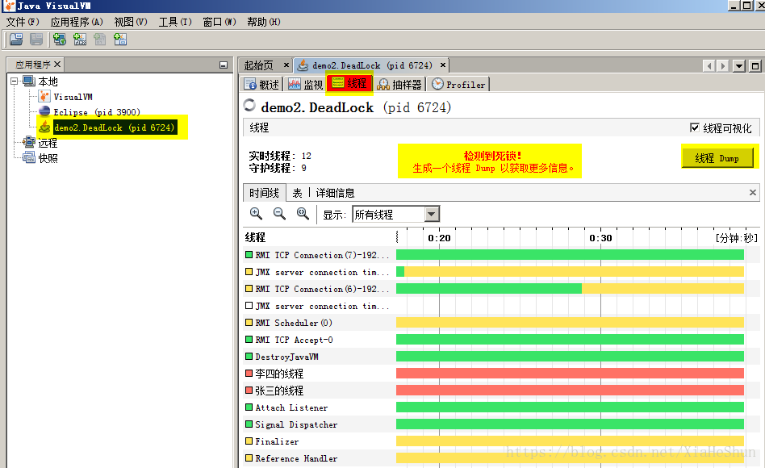Select Eclipse (pid 3900) tree item
Viewport: 765px width, 468px height.
pos(97,111)
